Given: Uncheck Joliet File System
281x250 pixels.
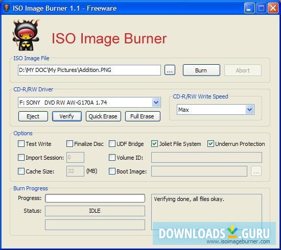Looking at the screenshot, I should tap(154, 144).
